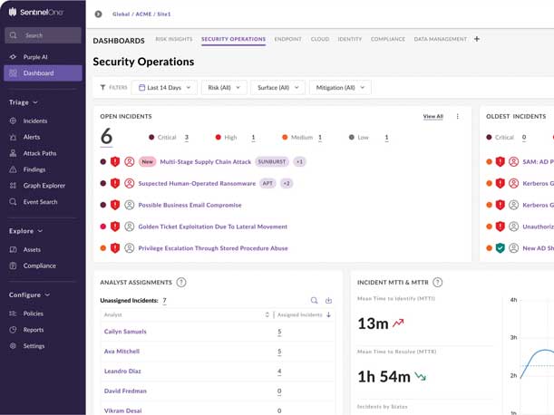Open the Last 14 Days date dropdown

click(164, 88)
